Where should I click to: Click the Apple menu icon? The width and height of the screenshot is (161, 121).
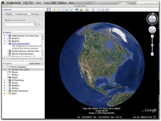click(x=3, y=3)
